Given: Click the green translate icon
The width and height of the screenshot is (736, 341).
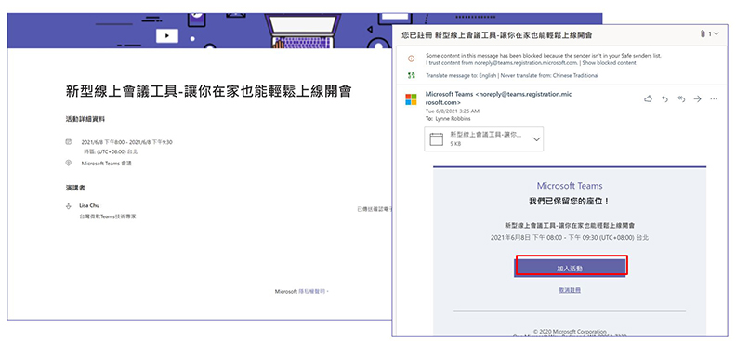Looking at the screenshot, I should [411, 75].
